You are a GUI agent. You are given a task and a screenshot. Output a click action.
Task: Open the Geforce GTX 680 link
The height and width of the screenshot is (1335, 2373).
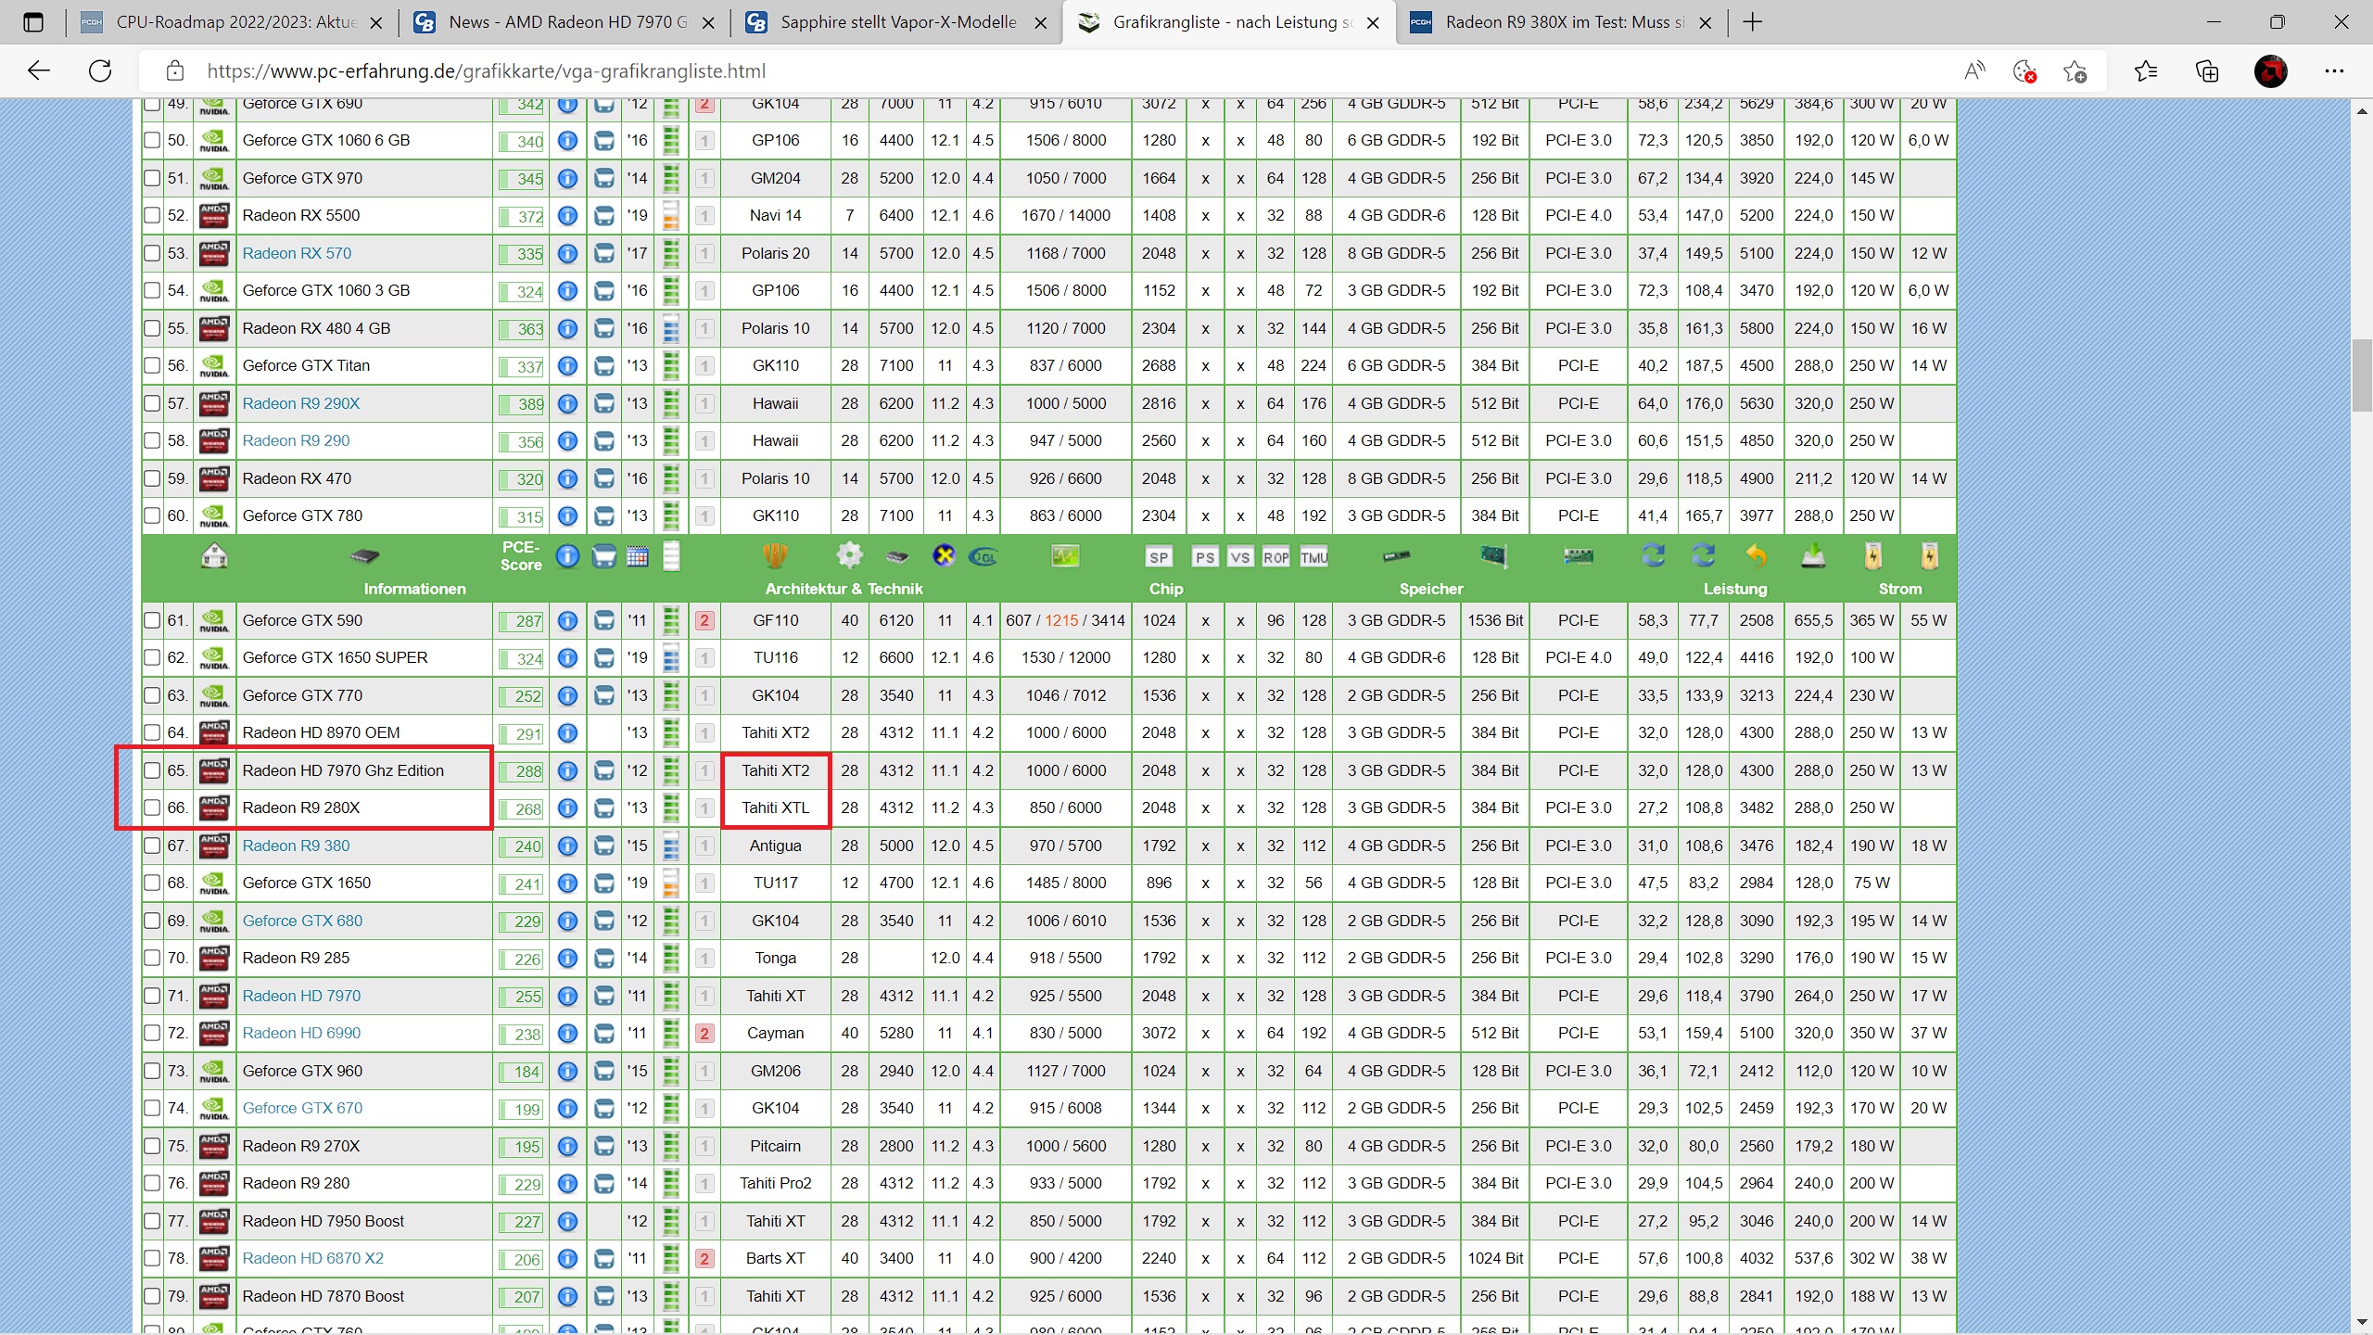302,921
